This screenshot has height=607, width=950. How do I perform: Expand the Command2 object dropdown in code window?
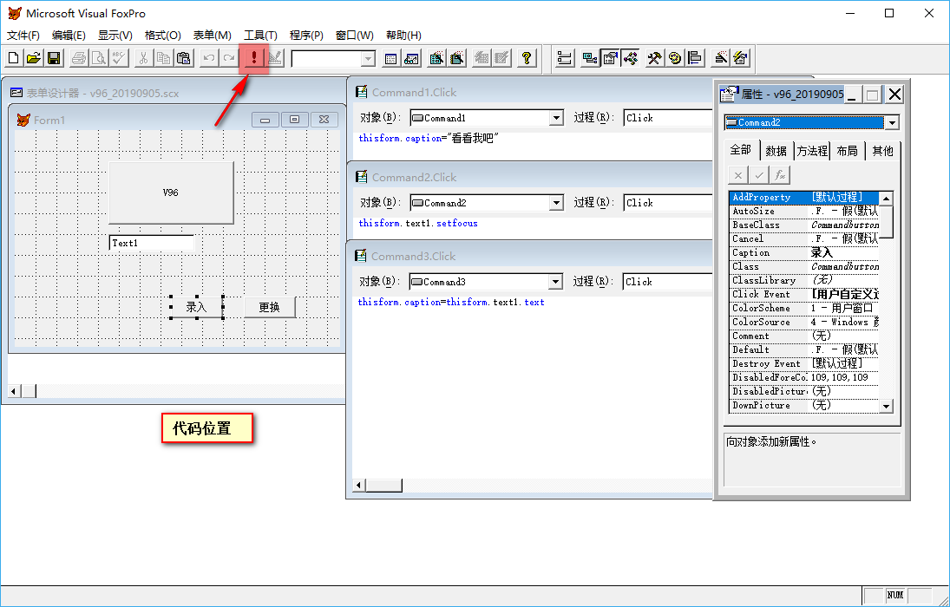556,203
